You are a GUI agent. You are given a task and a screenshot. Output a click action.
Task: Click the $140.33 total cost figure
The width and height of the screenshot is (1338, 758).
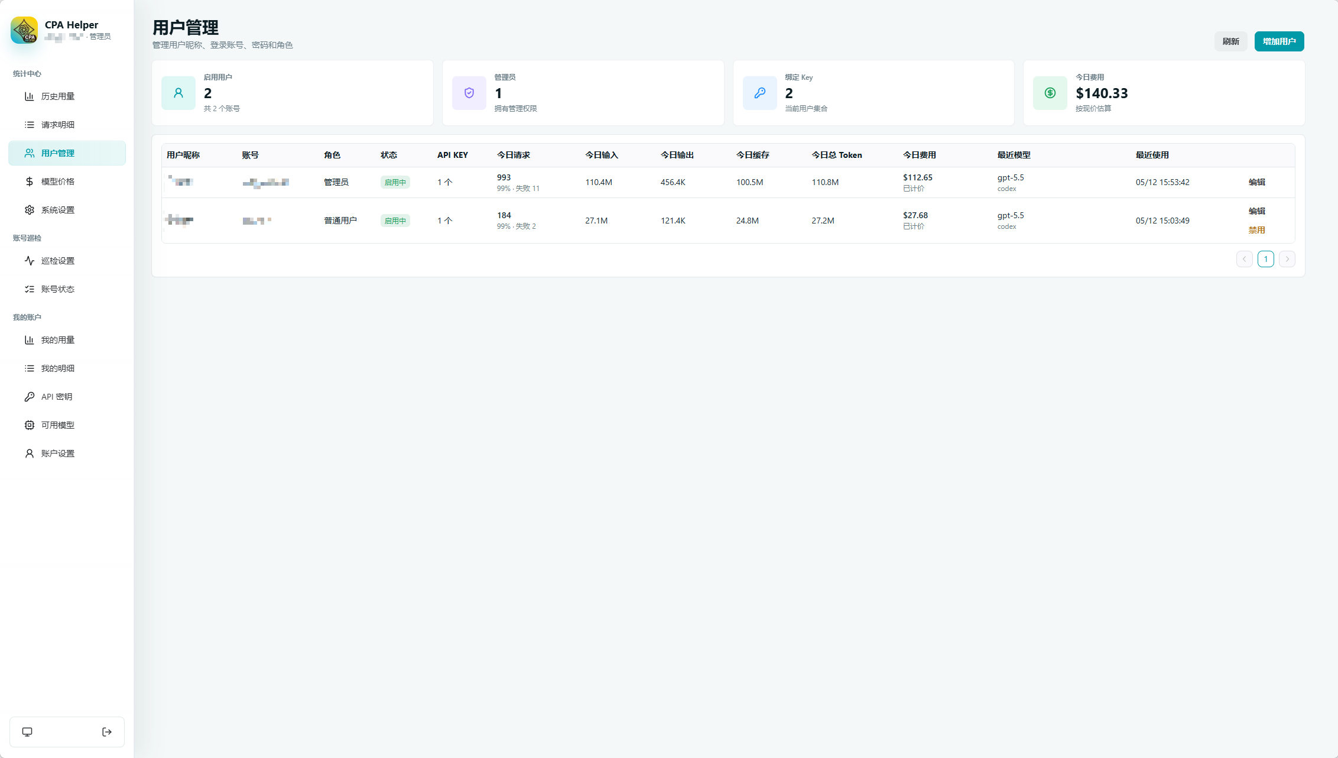[1102, 93]
